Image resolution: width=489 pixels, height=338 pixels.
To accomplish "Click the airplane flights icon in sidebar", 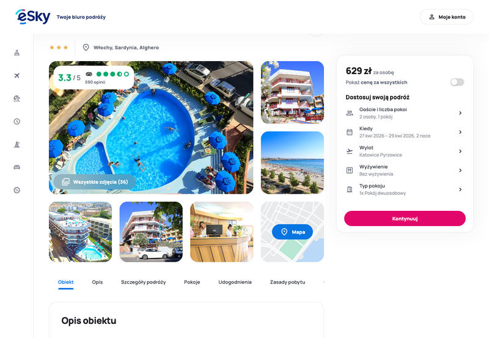I will [x=17, y=75].
